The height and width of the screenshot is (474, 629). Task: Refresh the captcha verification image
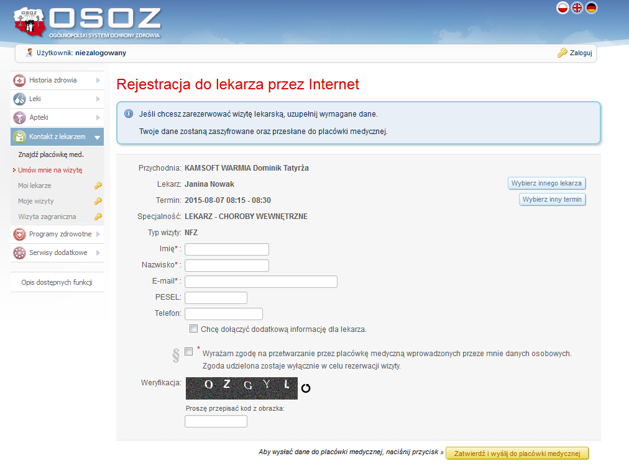coord(306,388)
